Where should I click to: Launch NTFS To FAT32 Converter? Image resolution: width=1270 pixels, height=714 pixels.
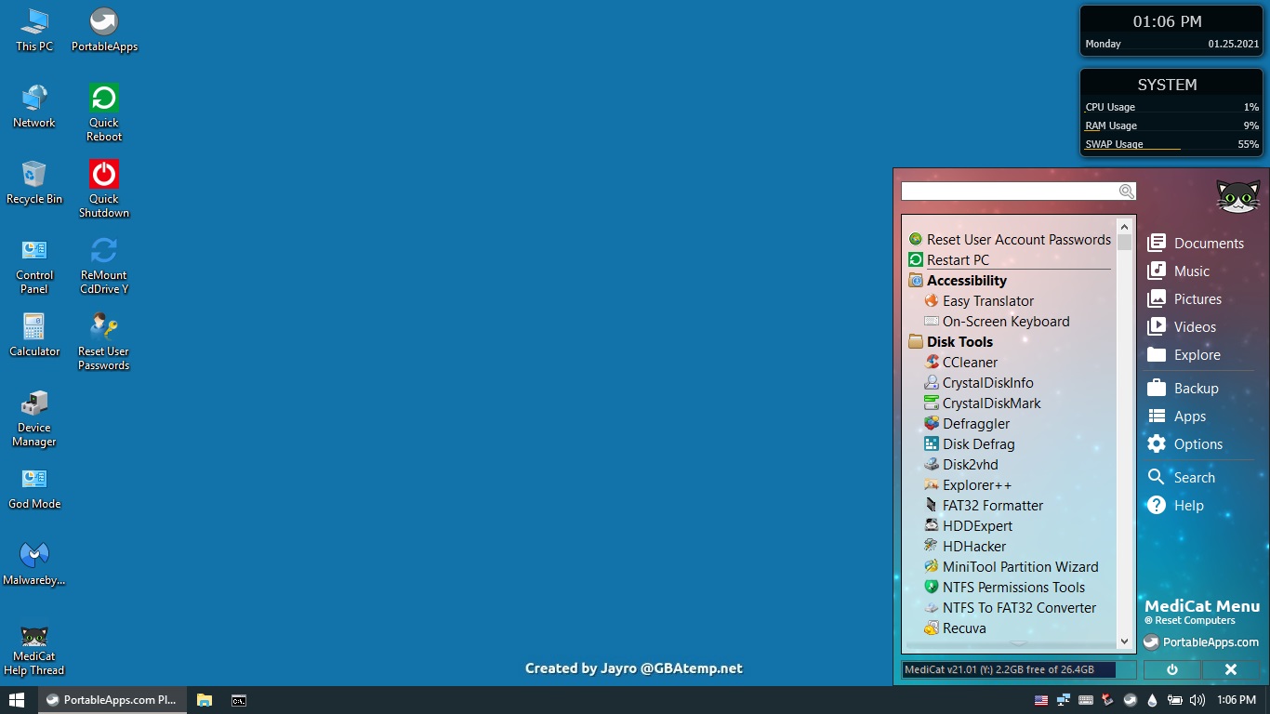(1011, 607)
